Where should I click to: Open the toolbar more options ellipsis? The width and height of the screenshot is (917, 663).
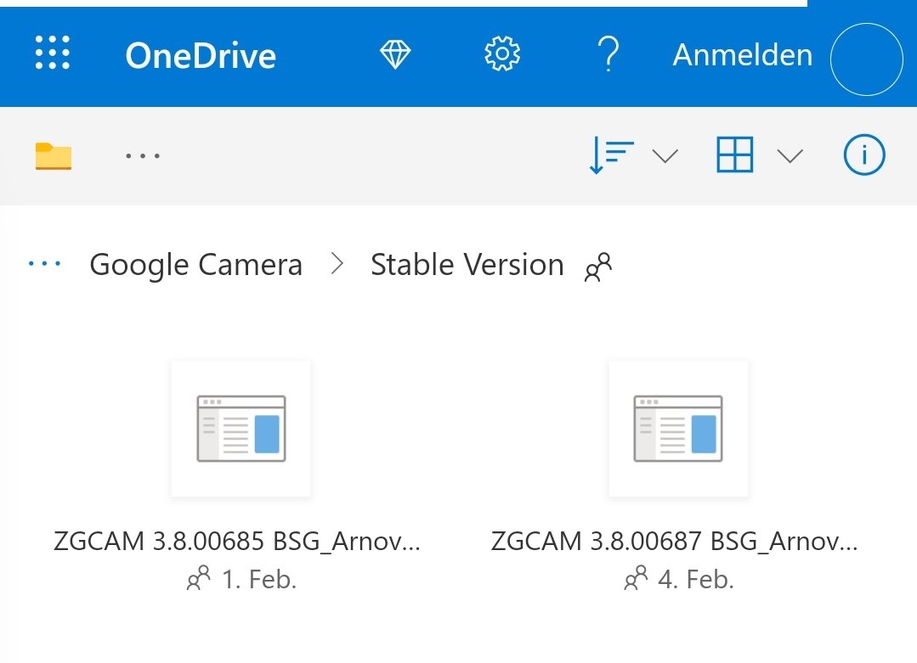point(143,156)
